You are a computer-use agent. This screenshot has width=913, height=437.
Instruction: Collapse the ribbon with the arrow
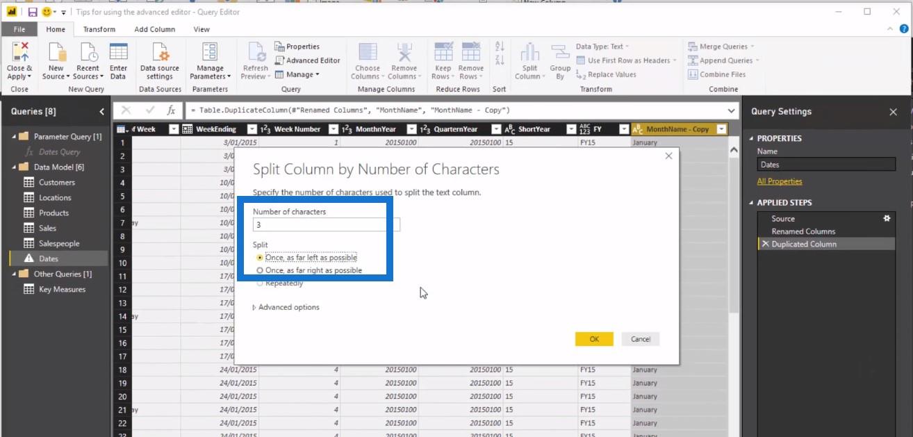click(x=891, y=29)
